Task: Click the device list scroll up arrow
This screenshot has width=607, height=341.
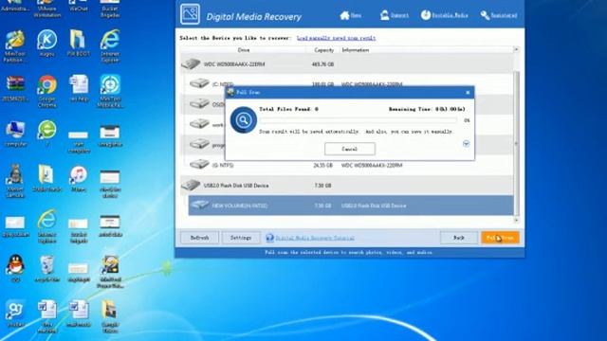Action: point(516,49)
